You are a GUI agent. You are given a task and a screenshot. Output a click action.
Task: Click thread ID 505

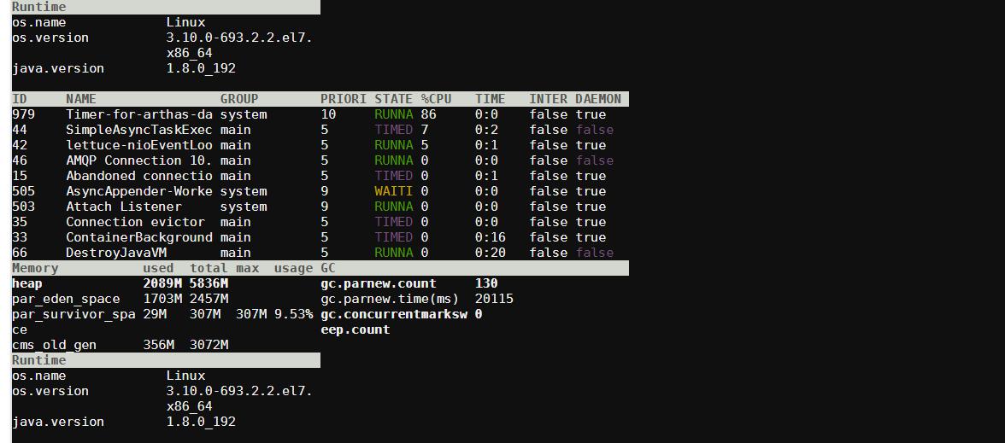coord(24,191)
